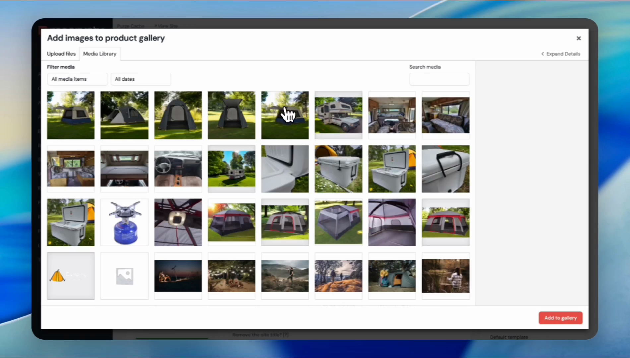Select the vehicle steering wheel dashboard photo
Image resolution: width=630 pixels, height=358 pixels.
178,169
